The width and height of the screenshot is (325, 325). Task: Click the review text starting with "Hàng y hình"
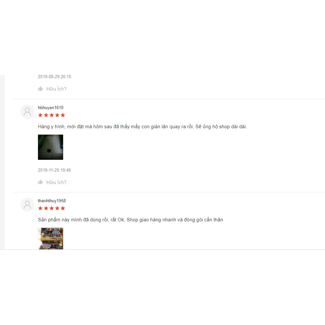pos(142,127)
